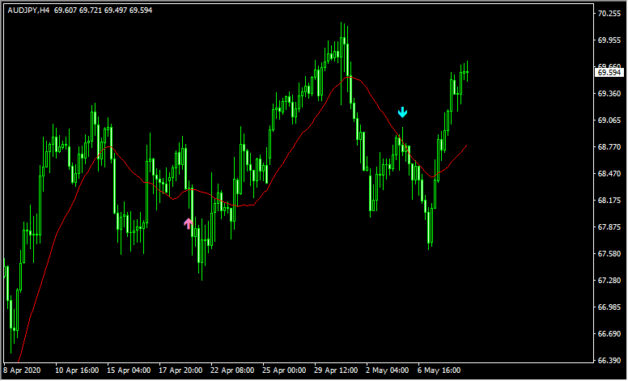This screenshot has height=381, width=628.
Task: Click the 66.690 price axis label
Action: tap(609, 334)
